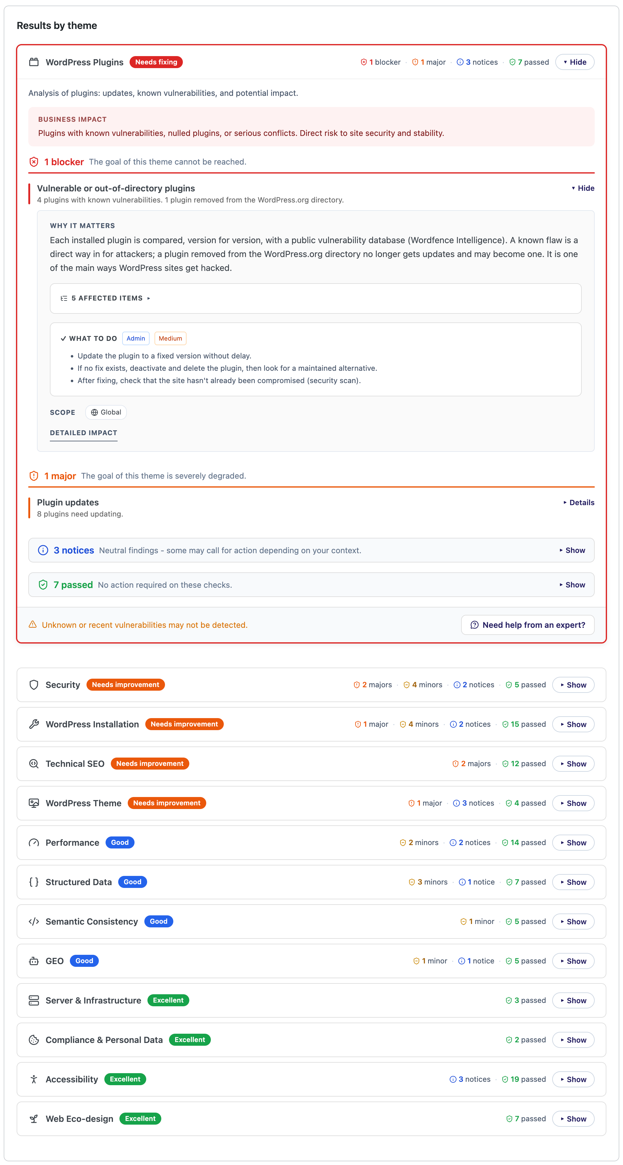Click the WordPress Theme monitor icon
This screenshot has height=1165, width=623.
[x=34, y=803]
